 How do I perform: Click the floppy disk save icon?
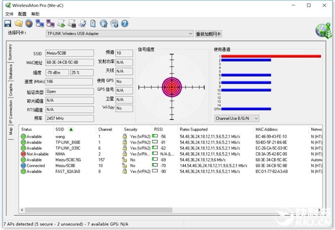click(8, 23)
